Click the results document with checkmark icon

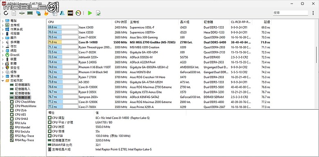coord(98,13)
